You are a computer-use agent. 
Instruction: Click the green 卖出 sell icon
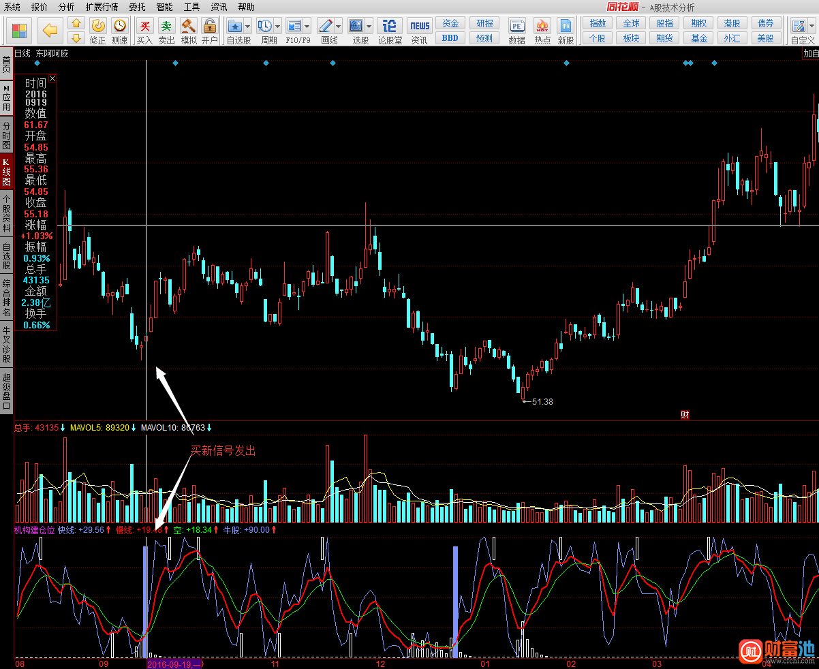tap(167, 26)
